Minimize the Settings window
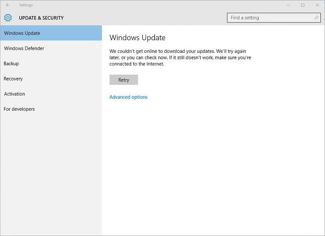Viewport: 325px width, 236px height. tap(288, 5)
